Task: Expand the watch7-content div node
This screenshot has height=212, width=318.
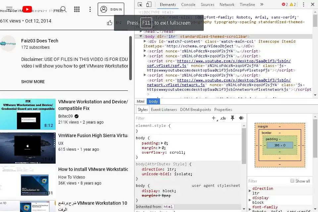Action: [x=145, y=41]
